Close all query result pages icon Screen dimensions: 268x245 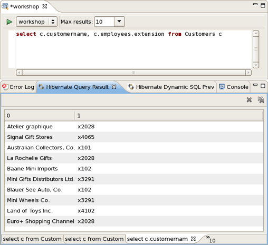261,100
